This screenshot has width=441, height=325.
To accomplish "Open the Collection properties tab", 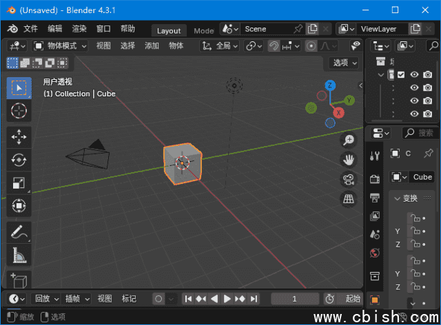I will [375, 276].
